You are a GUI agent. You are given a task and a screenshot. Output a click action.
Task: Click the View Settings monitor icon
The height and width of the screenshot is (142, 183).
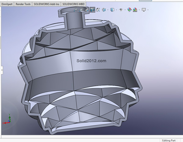click(x=144, y=10)
